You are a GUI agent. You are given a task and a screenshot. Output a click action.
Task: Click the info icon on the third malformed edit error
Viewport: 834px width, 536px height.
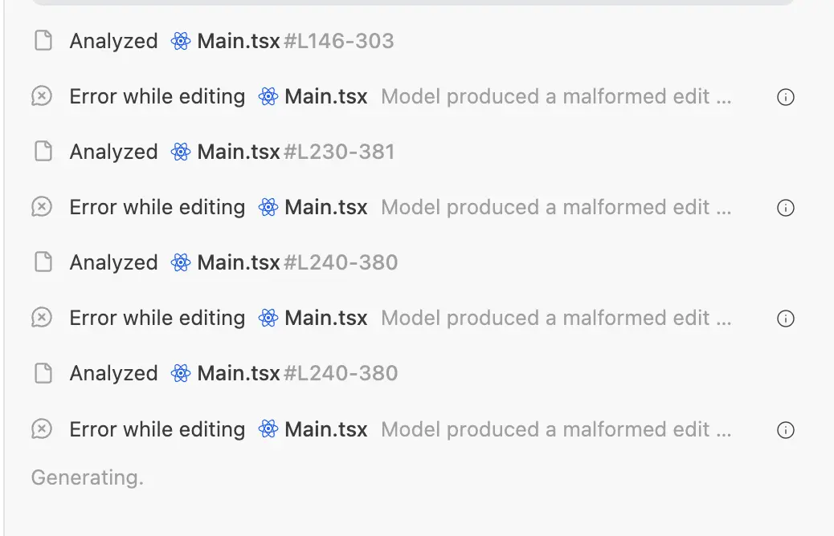point(786,319)
